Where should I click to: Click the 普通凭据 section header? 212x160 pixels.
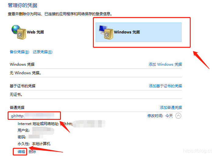coord(17,108)
